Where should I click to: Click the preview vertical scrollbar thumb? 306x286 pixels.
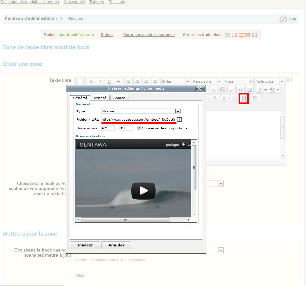[194, 168]
